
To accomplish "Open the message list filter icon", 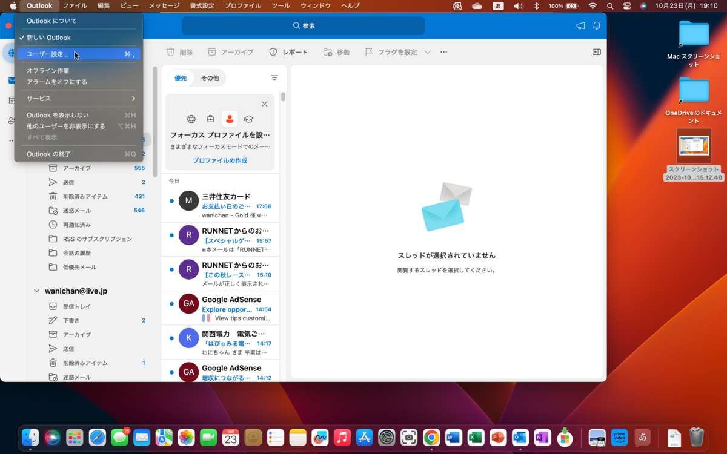I will click(x=274, y=78).
